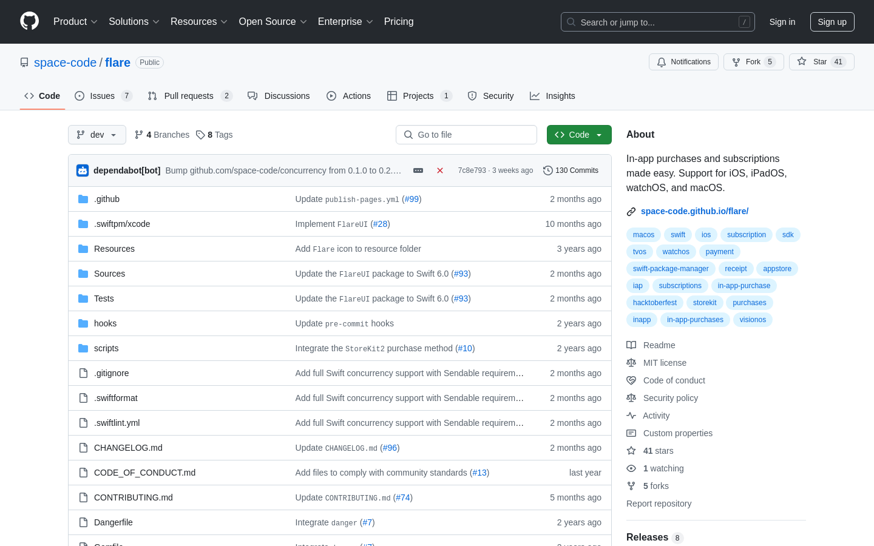Click the Go to file input
The image size is (874, 546).
(466, 135)
